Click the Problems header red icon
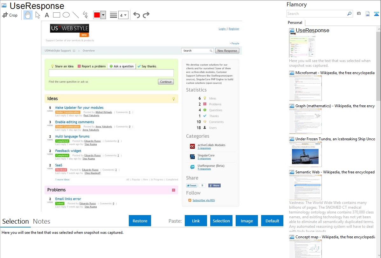The width and height of the screenshot is (381, 258). 174,190
